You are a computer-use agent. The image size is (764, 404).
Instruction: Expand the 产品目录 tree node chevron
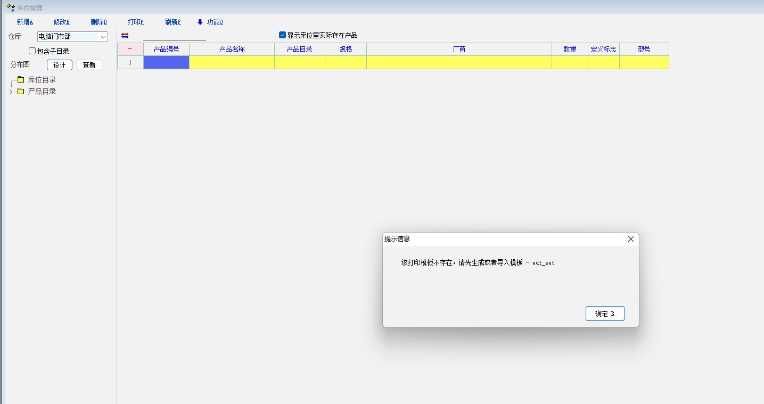tap(11, 92)
